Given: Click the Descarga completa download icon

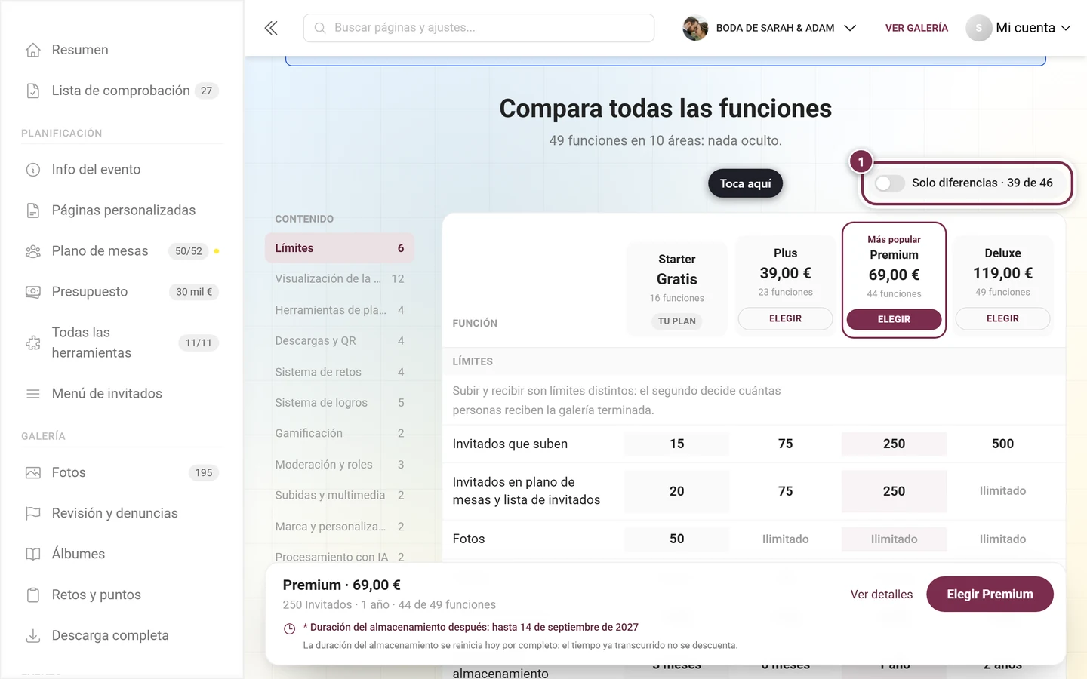Looking at the screenshot, I should (x=33, y=636).
